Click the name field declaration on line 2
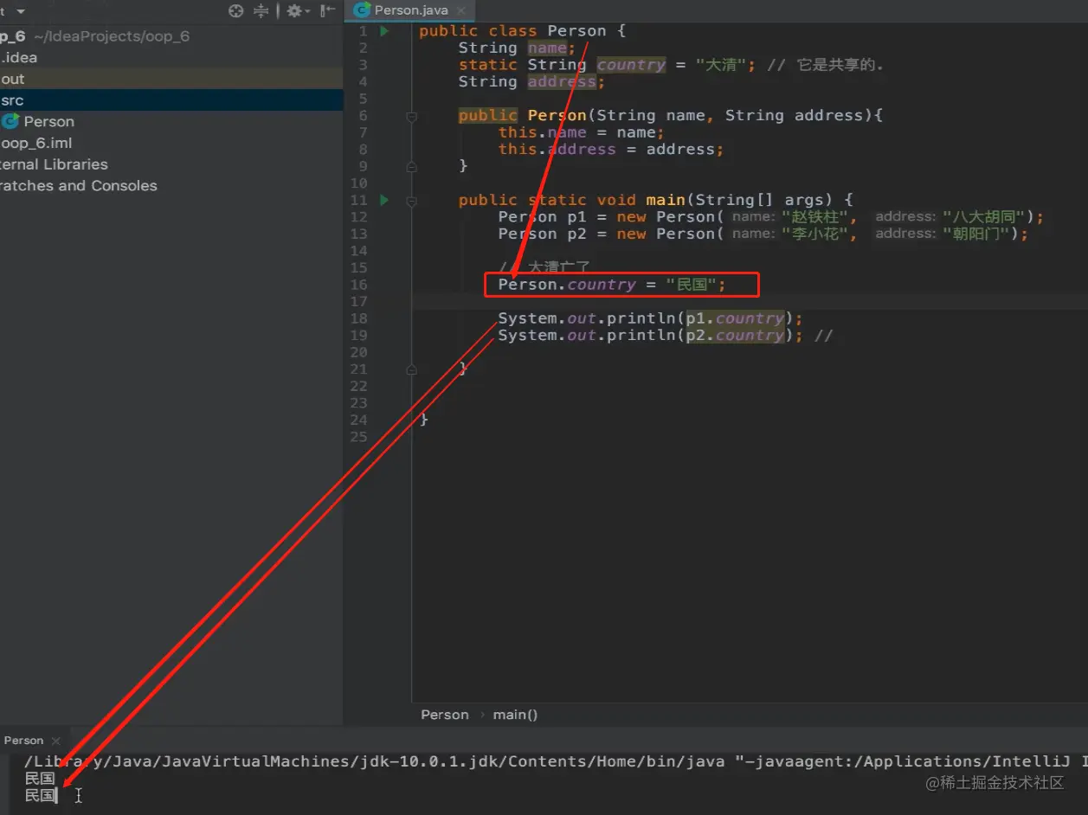 click(546, 48)
